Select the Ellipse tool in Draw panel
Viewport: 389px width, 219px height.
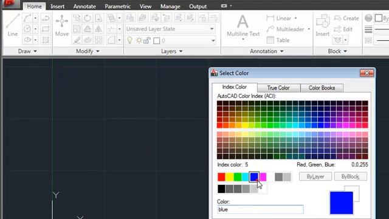[27, 40]
